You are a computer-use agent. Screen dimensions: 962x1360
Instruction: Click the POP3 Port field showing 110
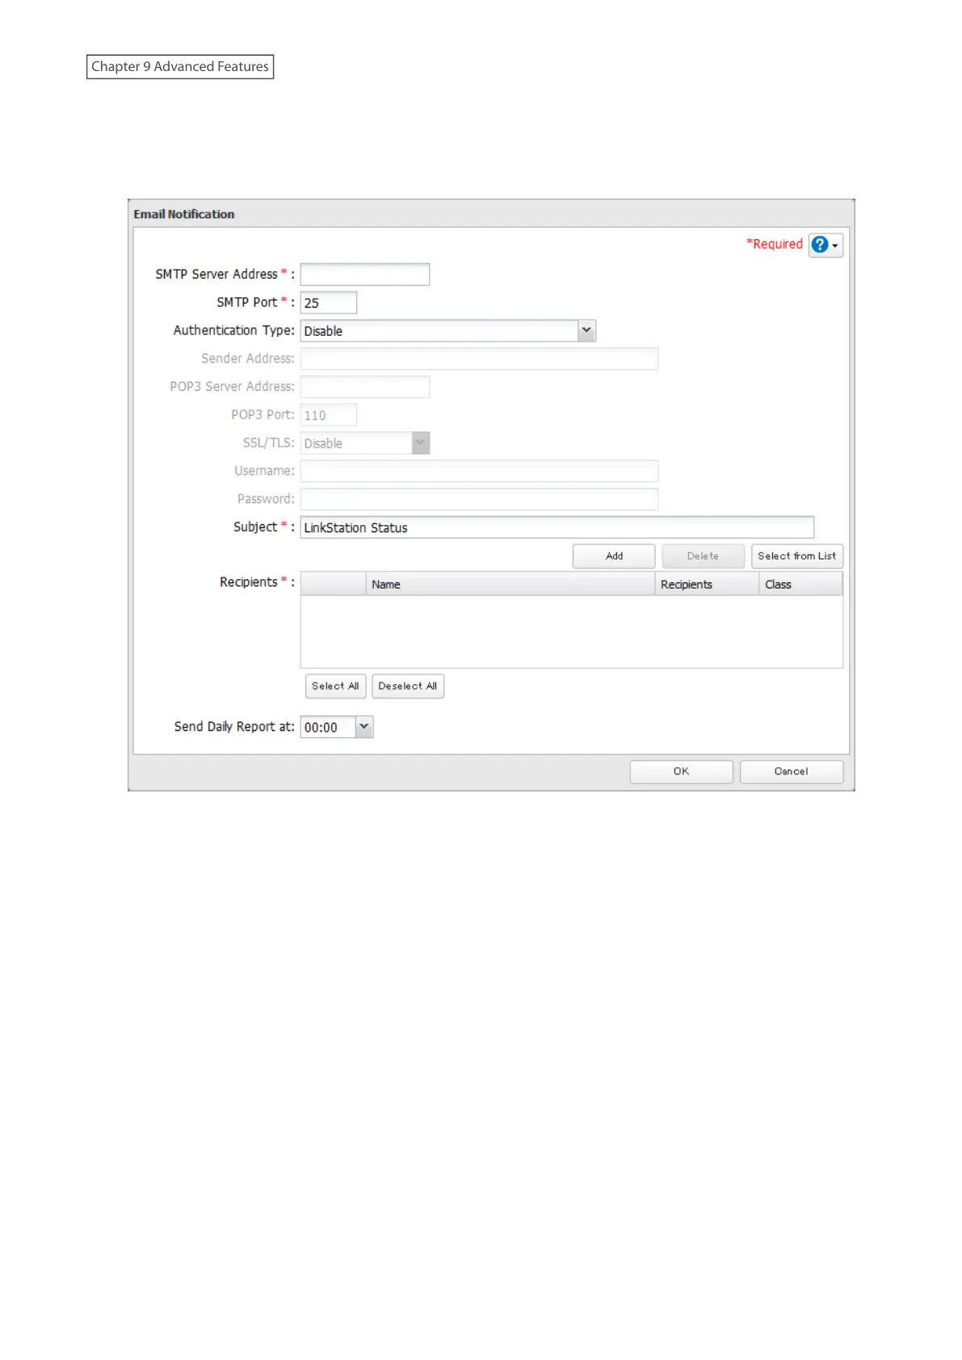(328, 415)
